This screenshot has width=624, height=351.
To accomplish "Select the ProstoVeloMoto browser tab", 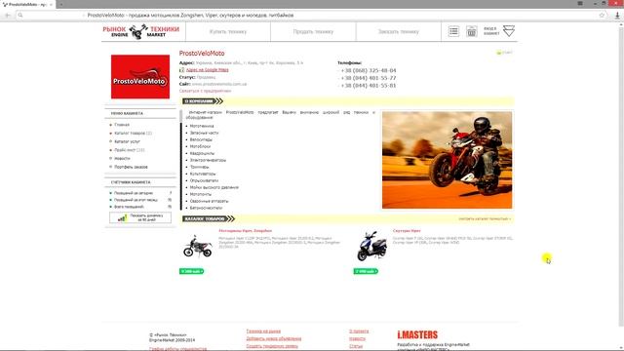I will pos(27,4).
